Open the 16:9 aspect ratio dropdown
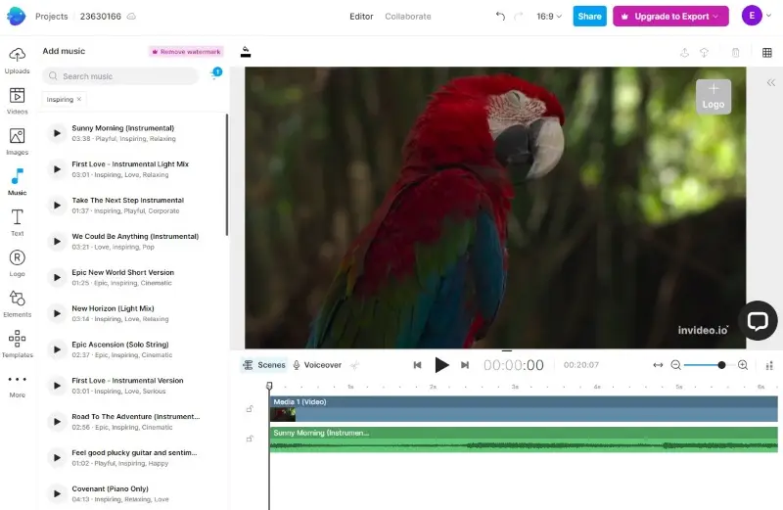 [550, 17]
